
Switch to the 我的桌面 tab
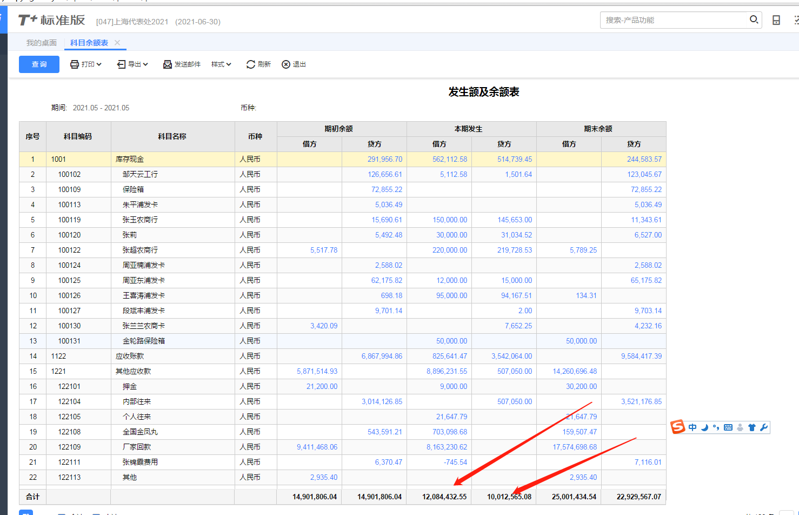(x=42, y=43)
